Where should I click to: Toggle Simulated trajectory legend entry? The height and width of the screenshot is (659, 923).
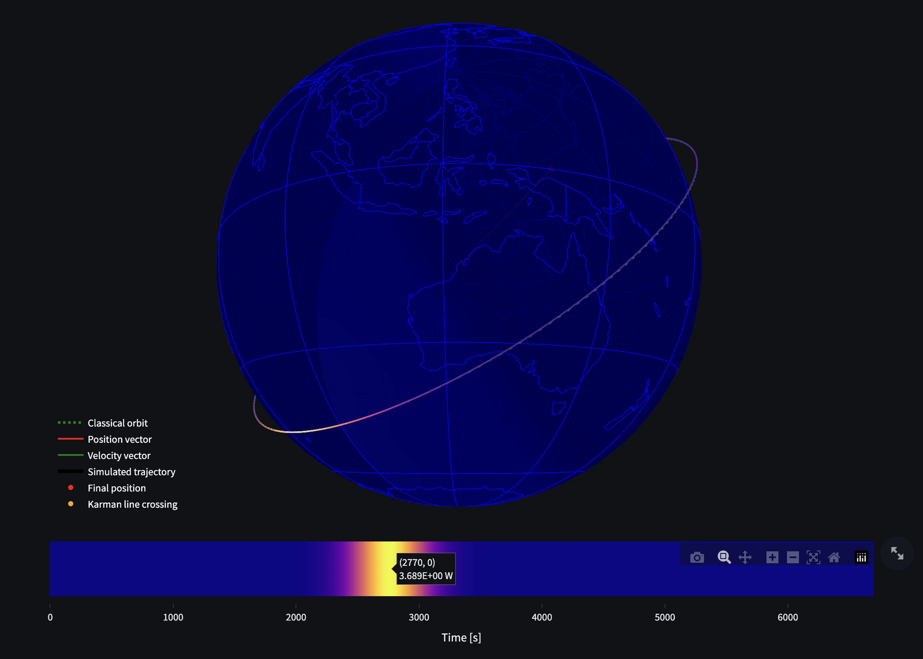click(x=116, y=472)
